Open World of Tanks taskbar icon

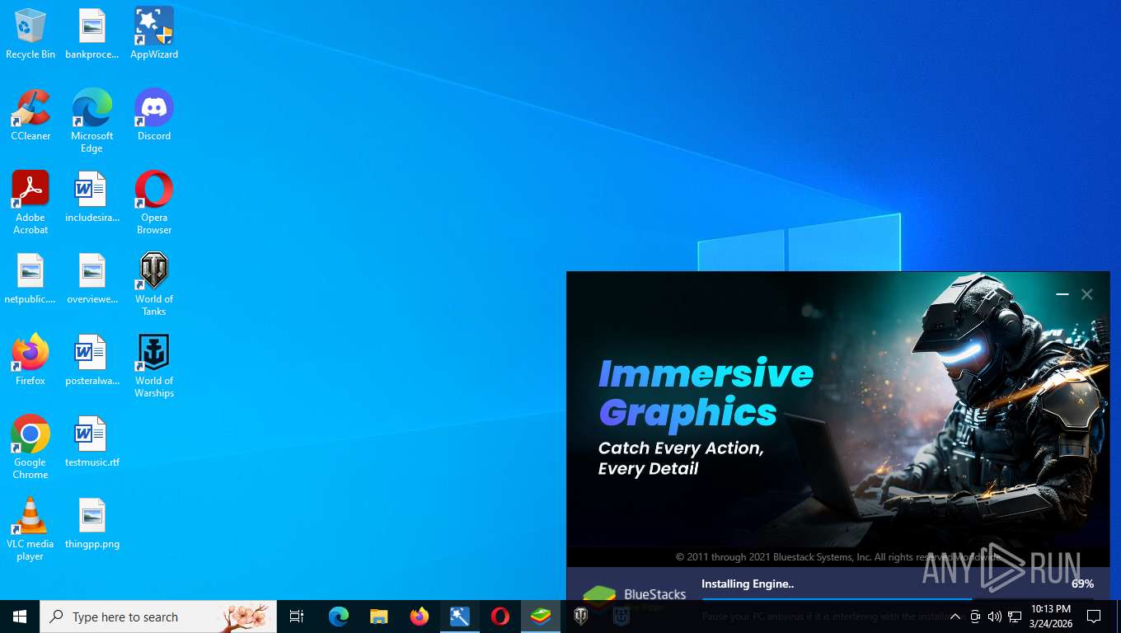(x=581, y=617)
